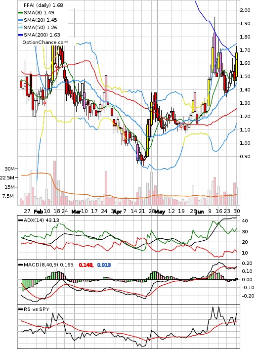The width and height of the screenshot is (260, 349).
Task: Click the red MACD signal value 0.148
Action: pos(86,265)
